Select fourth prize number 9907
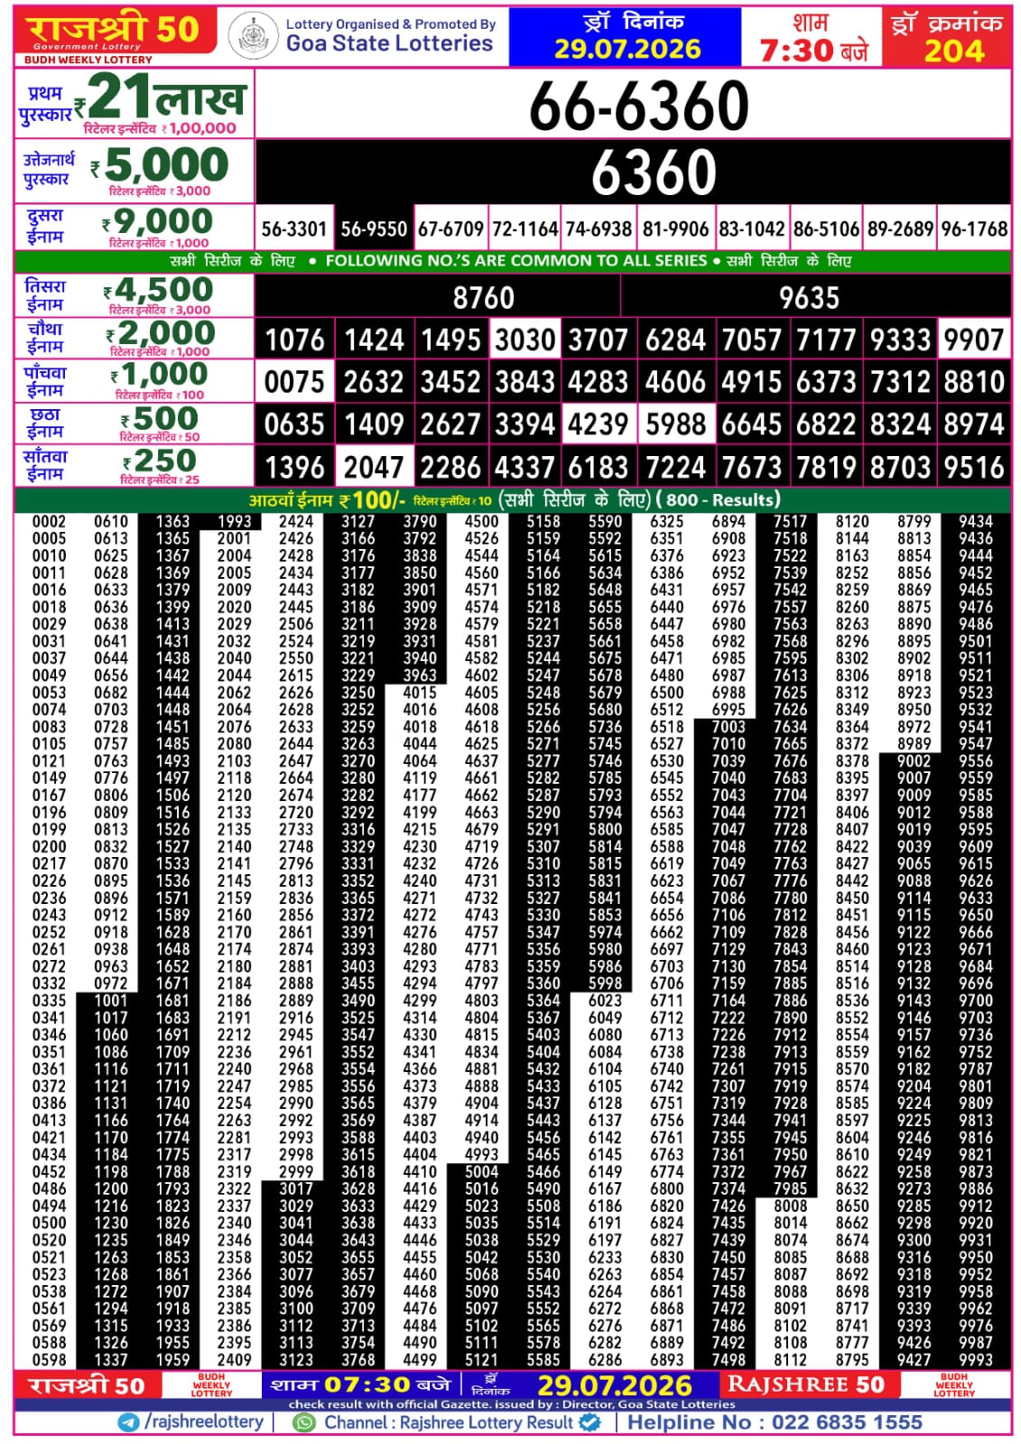1021x1444 pixels. [x=974, y=340]
